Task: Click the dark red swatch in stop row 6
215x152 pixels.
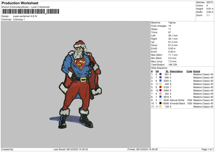Action: (161, 90)
